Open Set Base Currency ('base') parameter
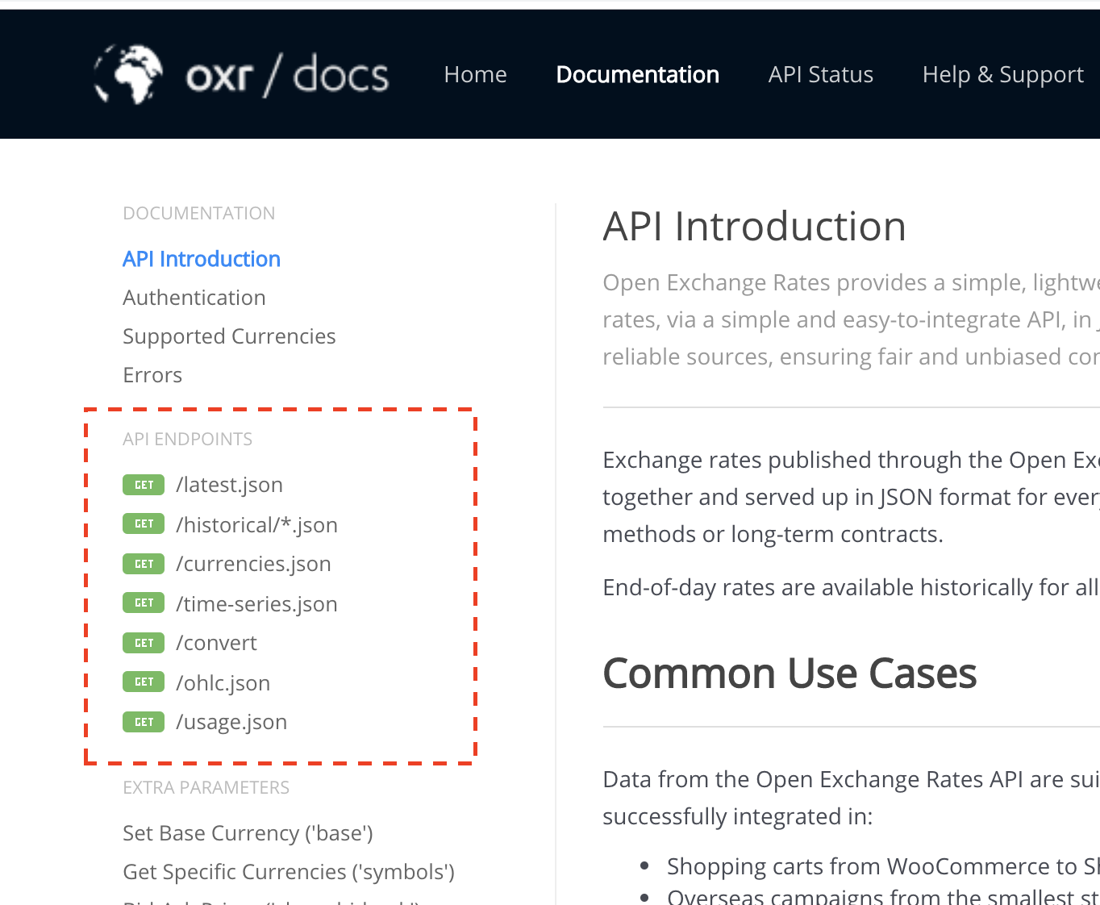This screenshot has width=1100, height=905. pyautogui.click(x=248, y=833)
